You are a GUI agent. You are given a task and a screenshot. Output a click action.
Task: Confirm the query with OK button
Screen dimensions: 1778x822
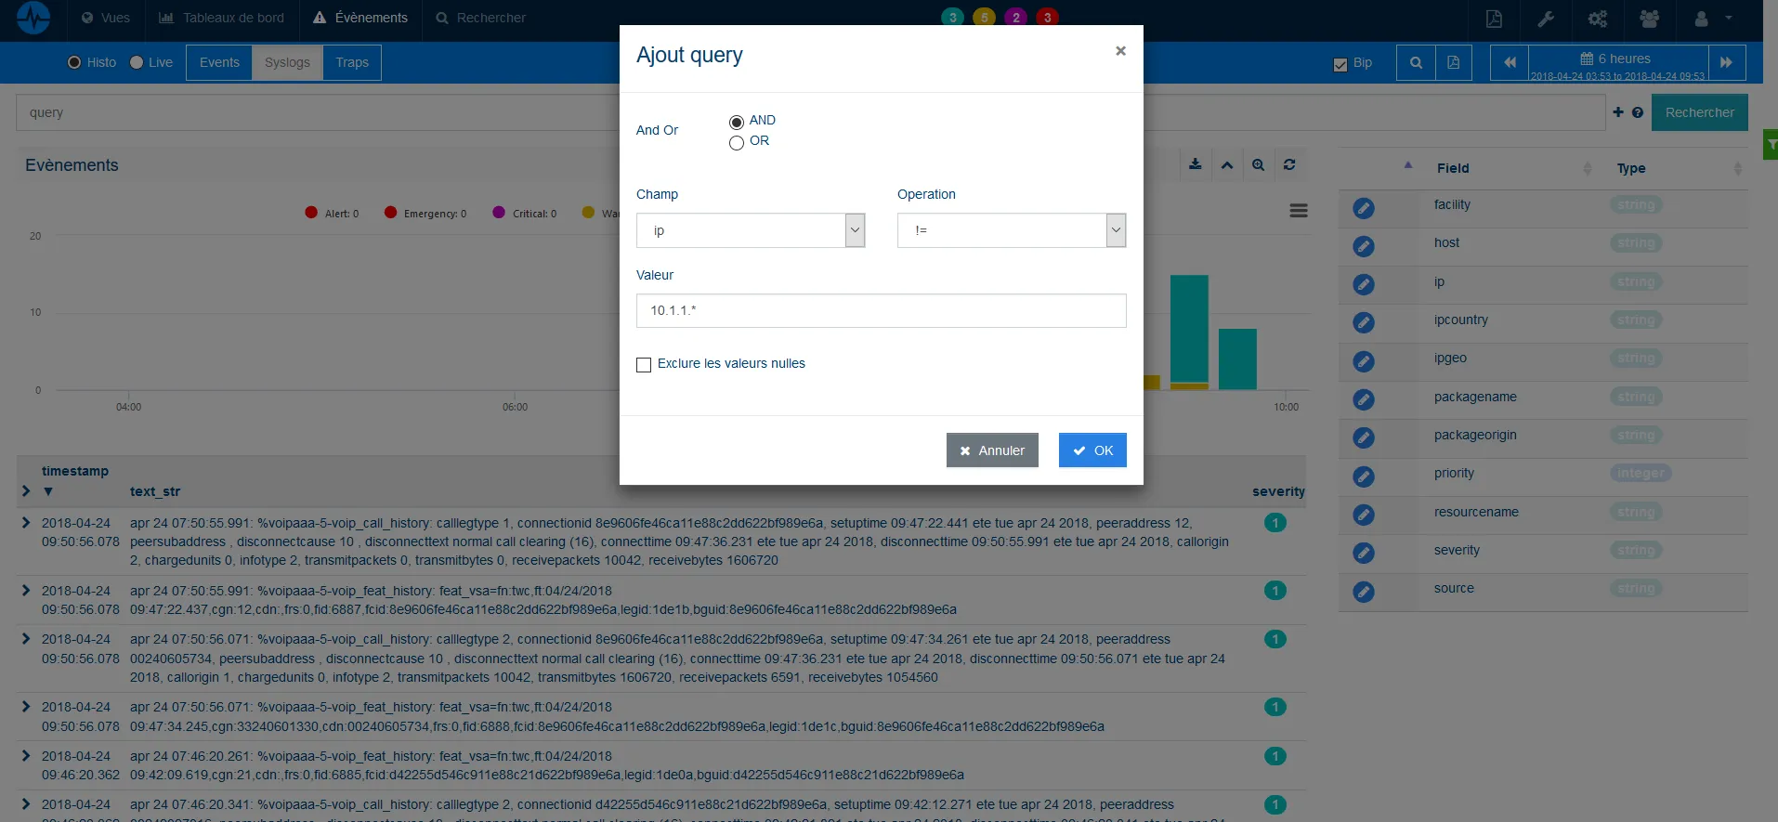click(1092, 450)
